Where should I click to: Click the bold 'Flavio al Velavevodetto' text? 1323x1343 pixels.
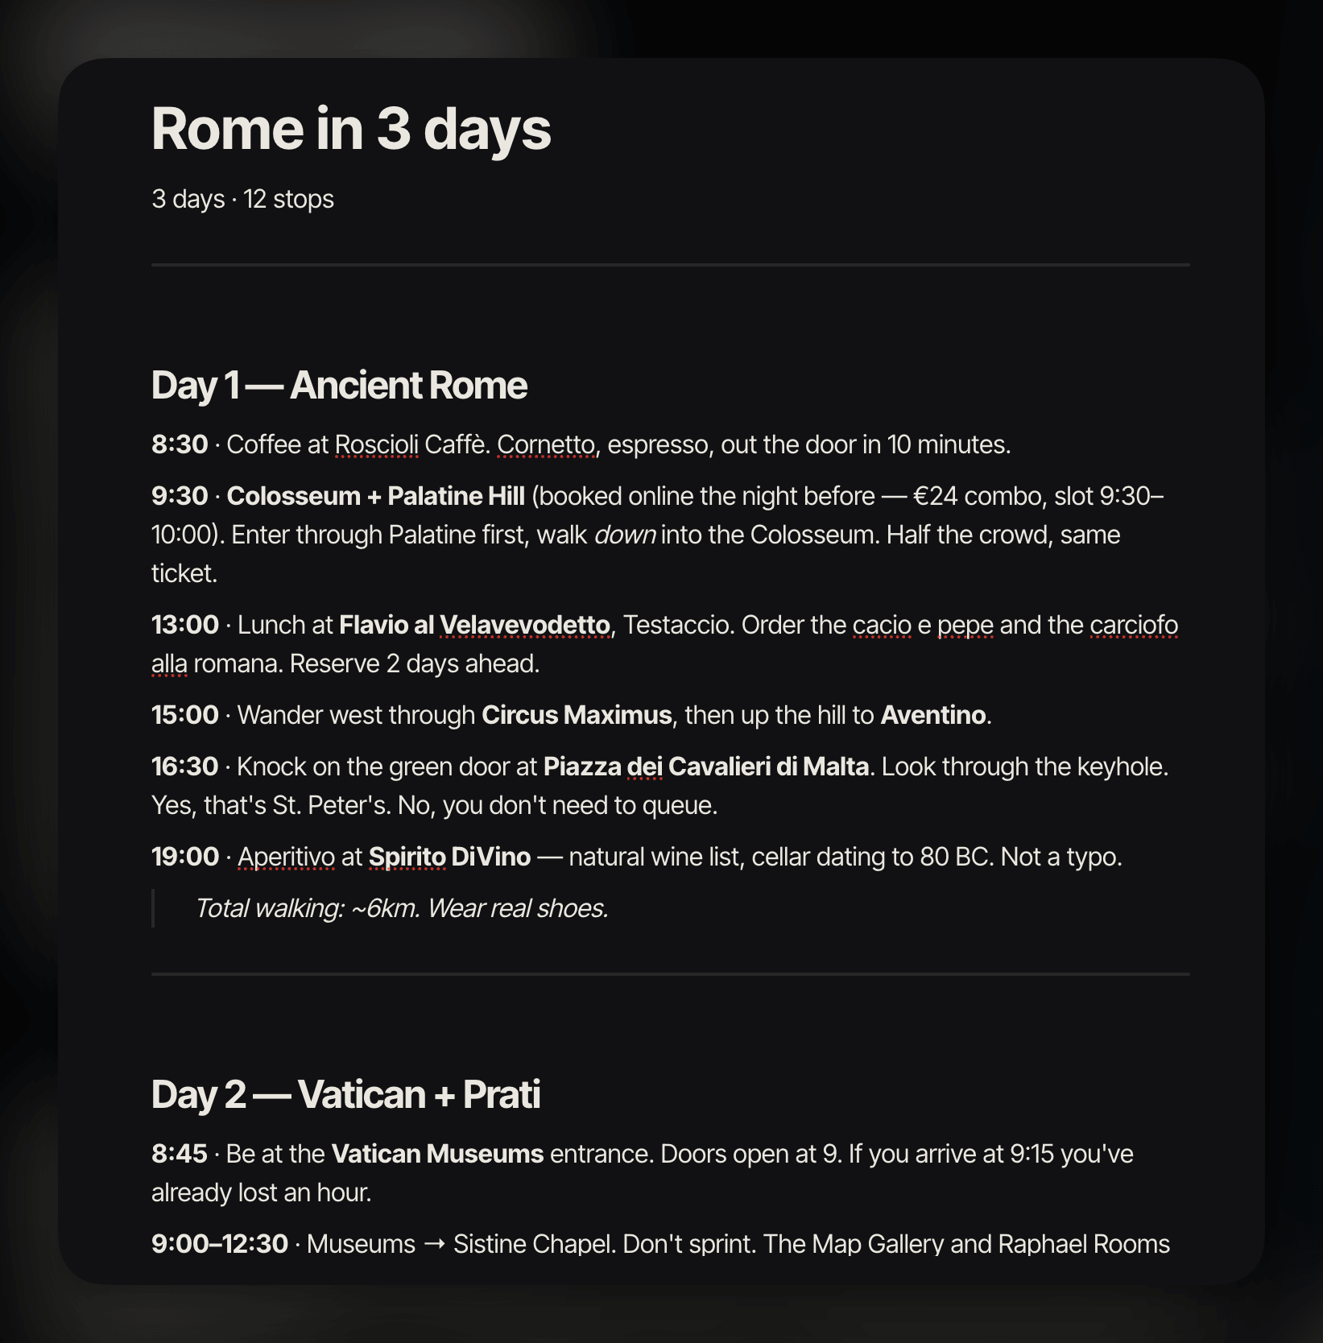[475, 625]
